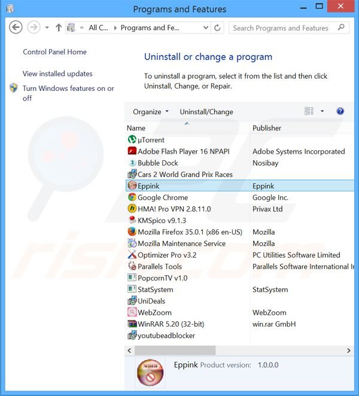359x396 pixels.
Task: Click the scroll right arrow
Action: tap(349, 351)
